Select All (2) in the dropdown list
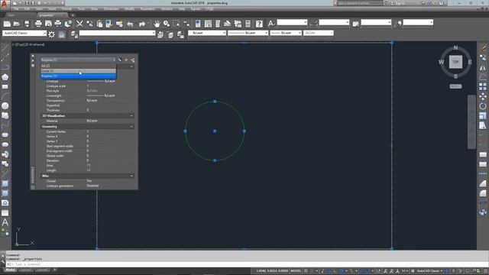The image size is (489, 275). (x=78, y=66)
